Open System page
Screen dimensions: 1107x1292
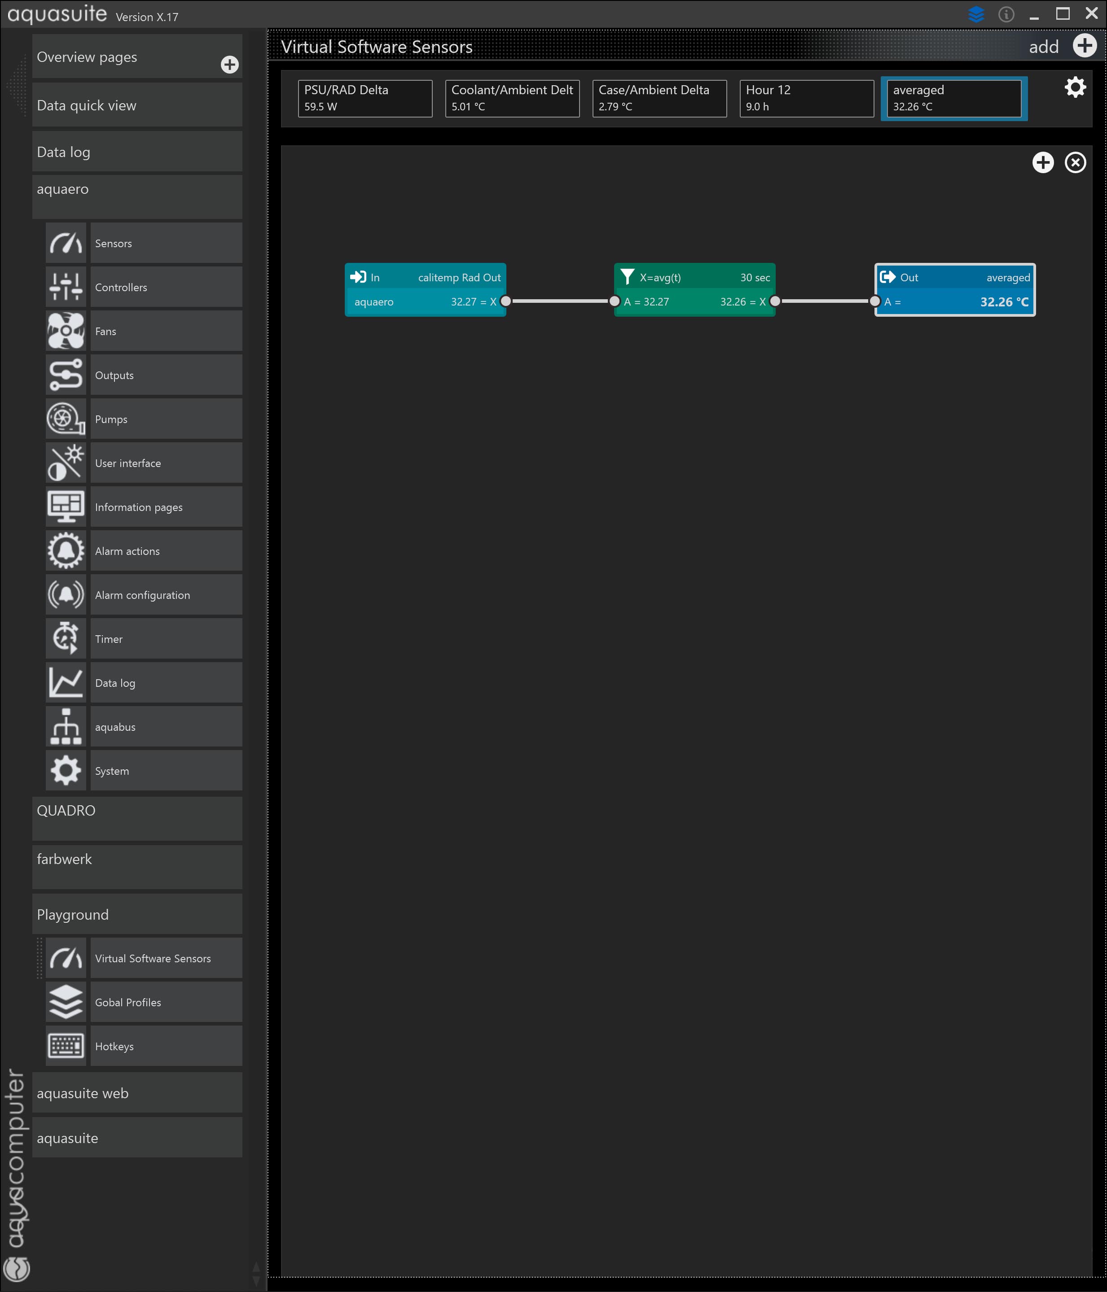click(166, 771)
